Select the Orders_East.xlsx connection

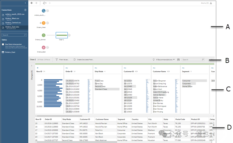14,28
